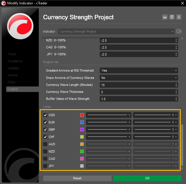Change the gray JPY color swatch
186x184 pixels.
(82, 166)
